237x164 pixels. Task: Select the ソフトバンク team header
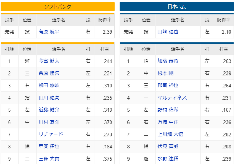58,7
